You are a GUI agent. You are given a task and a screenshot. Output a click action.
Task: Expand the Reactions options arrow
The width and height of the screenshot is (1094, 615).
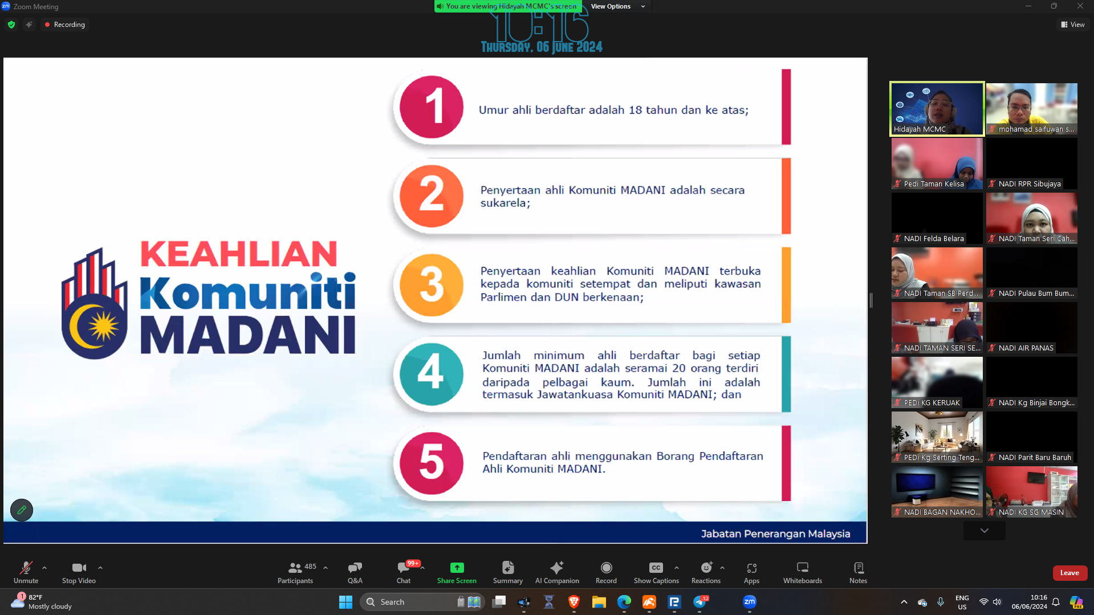(722, 568)
